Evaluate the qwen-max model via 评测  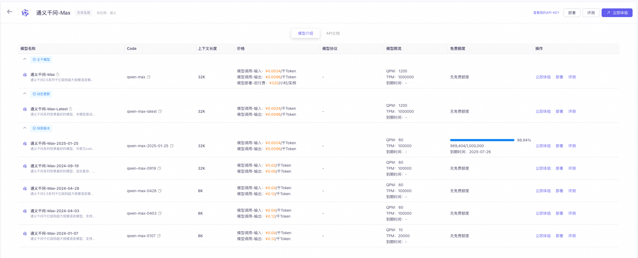[572, 77]
